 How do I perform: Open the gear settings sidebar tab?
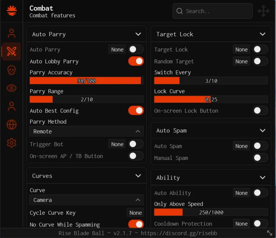coord(12,143)
